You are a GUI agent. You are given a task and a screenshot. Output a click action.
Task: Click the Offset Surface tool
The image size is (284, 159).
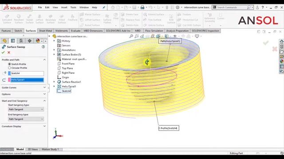click(90, 20)
